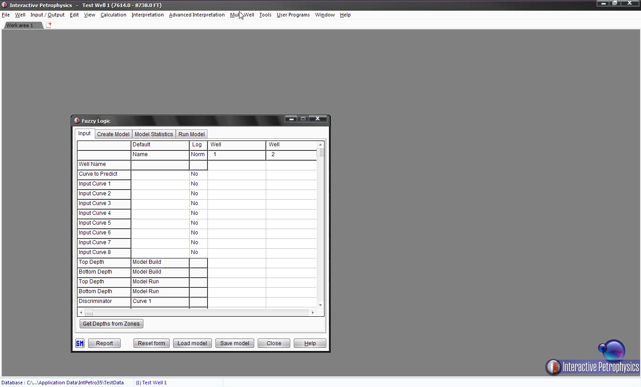Toggle Log Norm for Input Curve 5
This screenshot has width=641, height=387.
[x=198, y=223]
